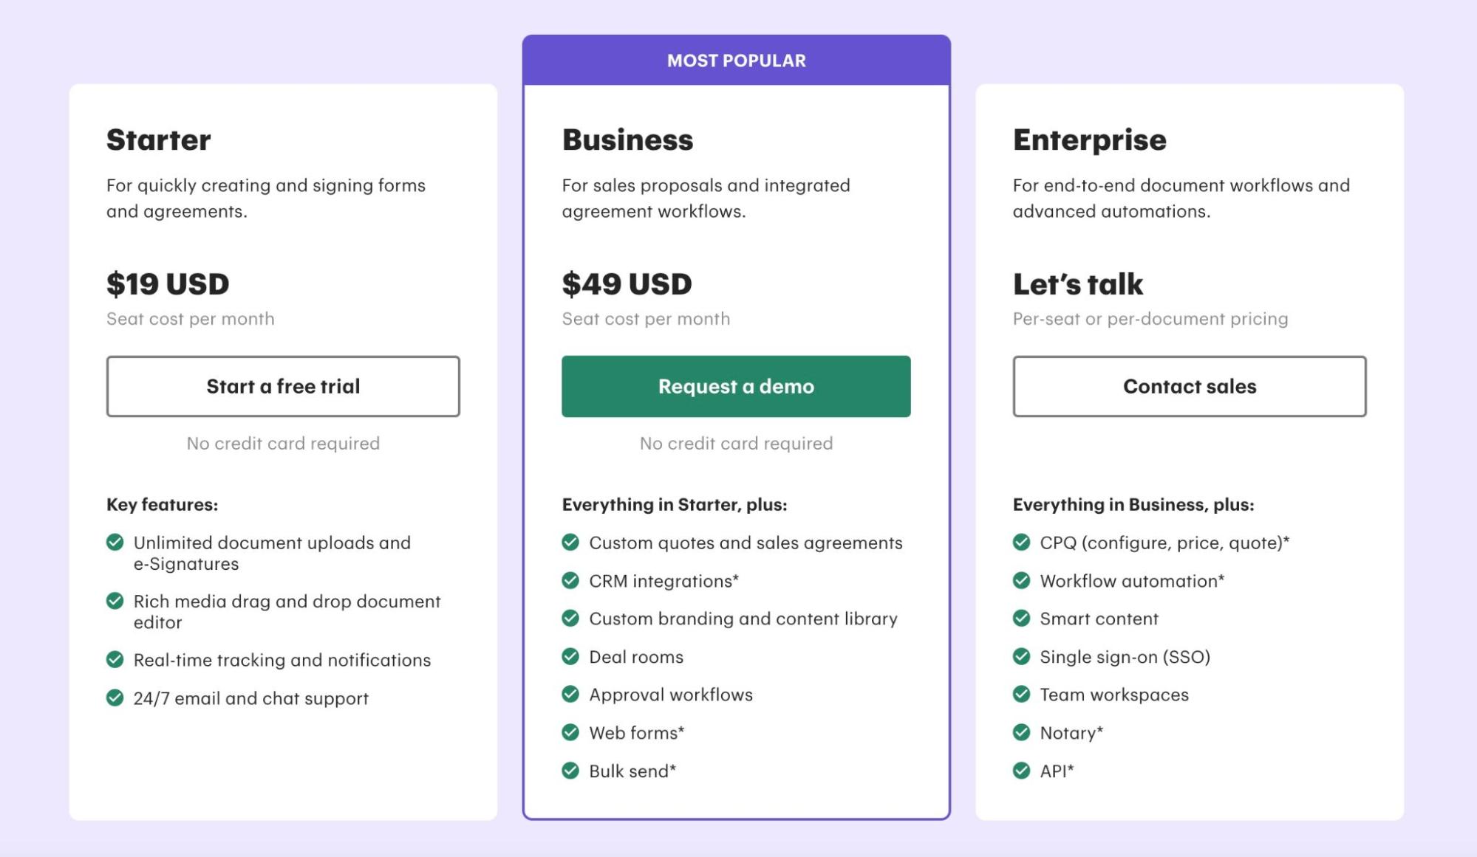Image resolution: width=1477 pixels, height=857 pixels.
Task: Click the checkmark beside CRM integrations
Action: (570, 581)
